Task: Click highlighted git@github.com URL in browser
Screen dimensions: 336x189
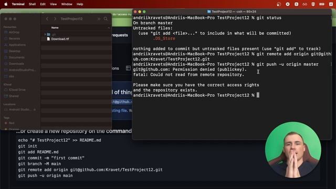Action: point(122,101)
